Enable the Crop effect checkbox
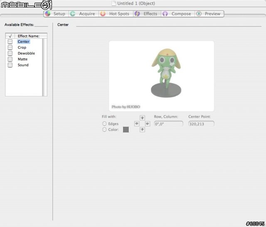Viewport: 266px width, 227px height. coord(10,47)
